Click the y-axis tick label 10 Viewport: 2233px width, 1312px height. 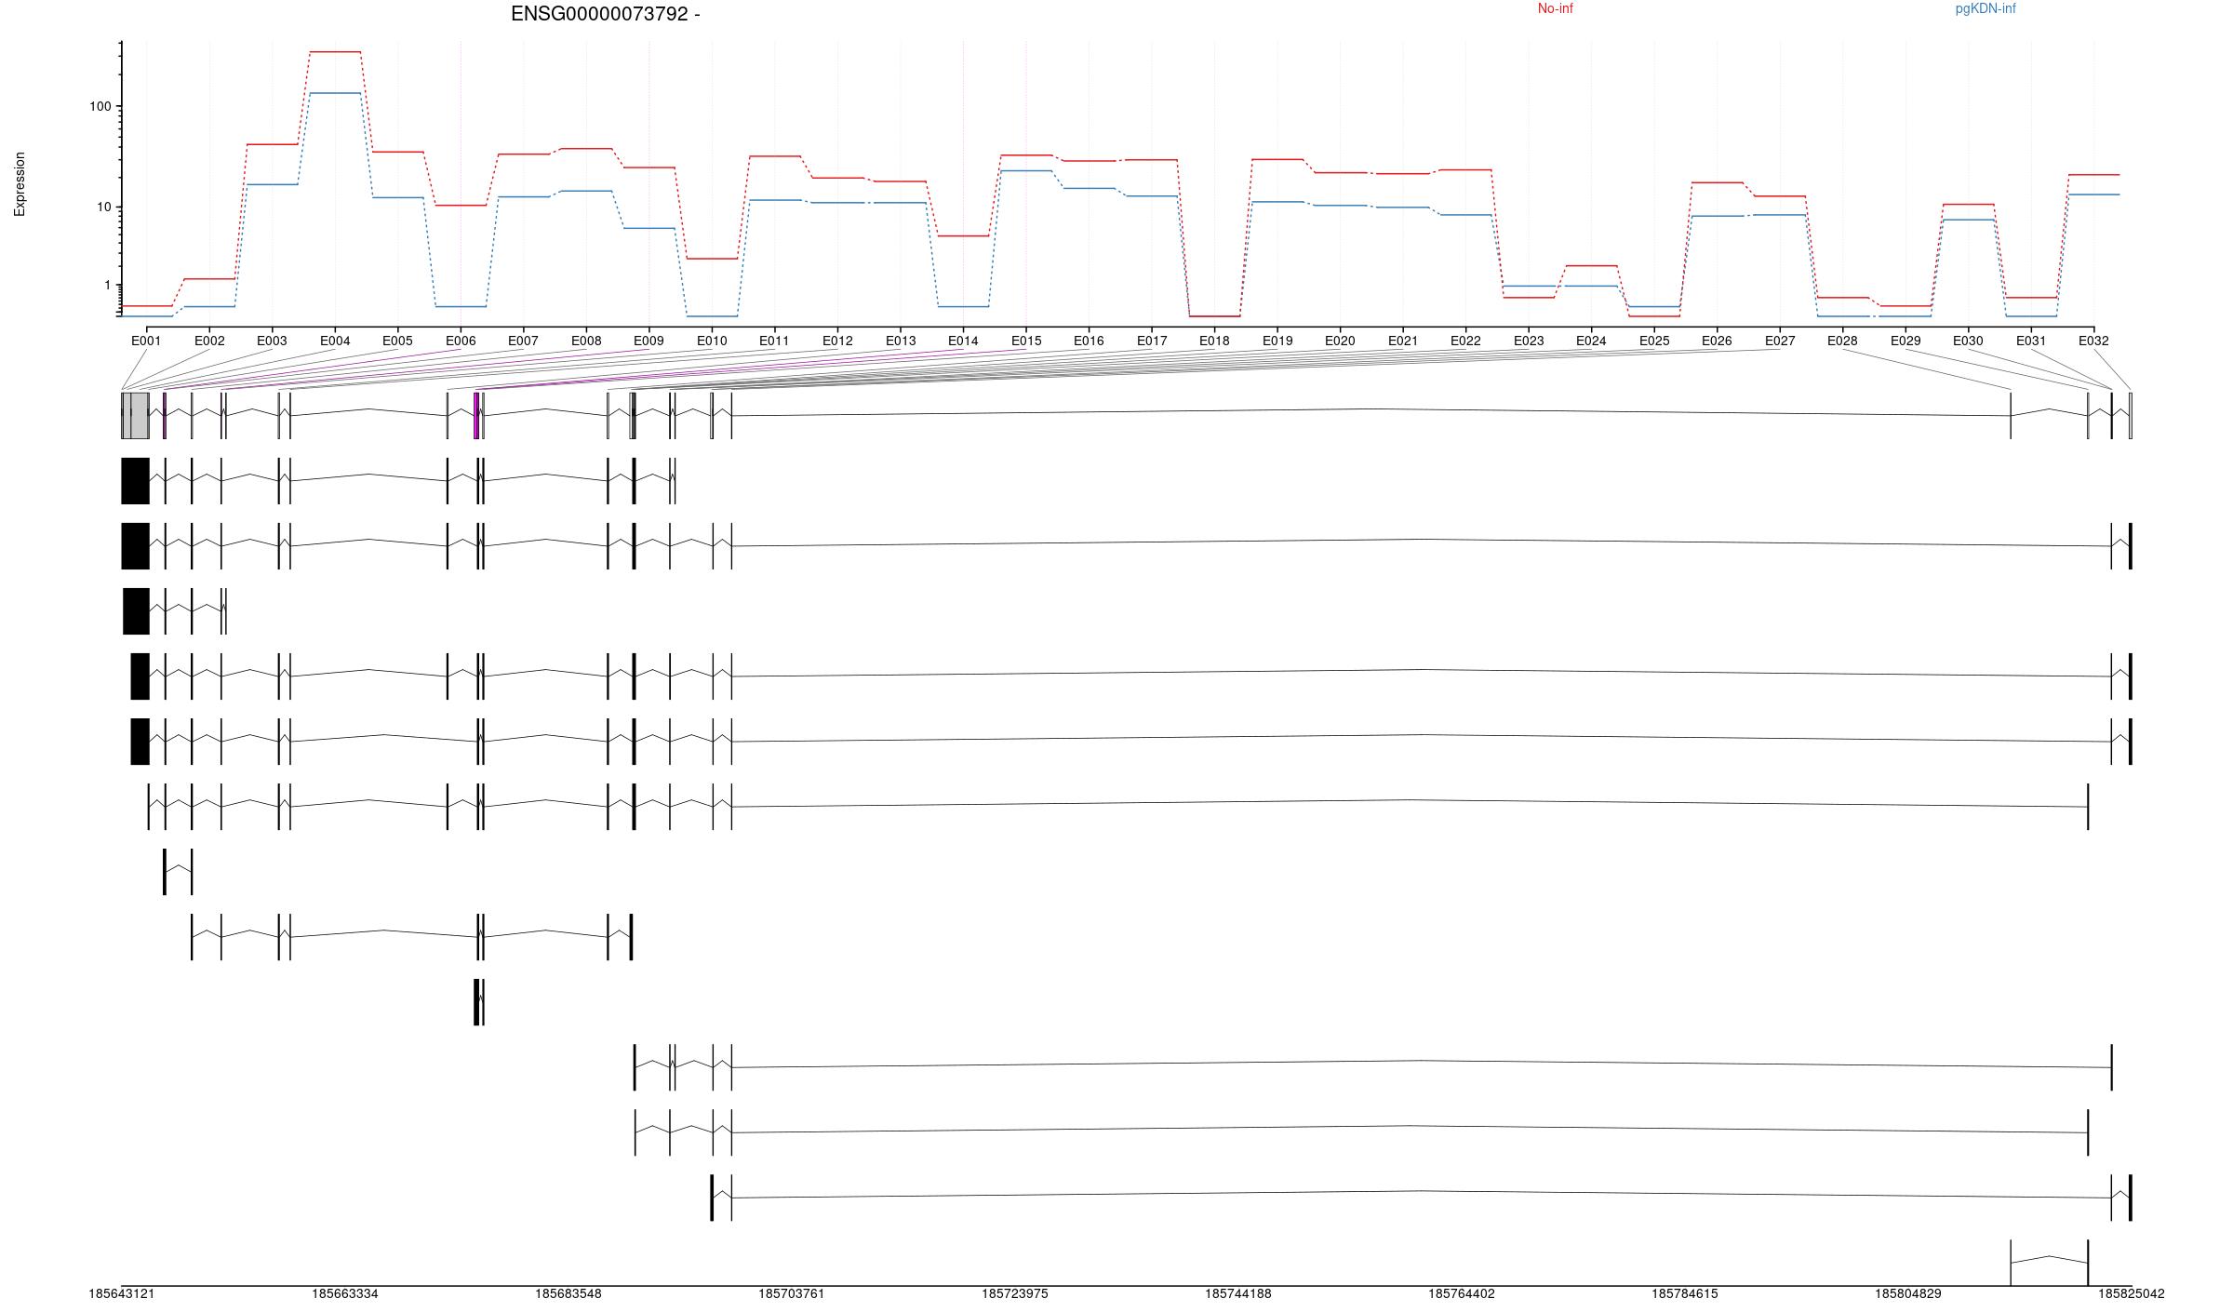[x=104, y=207]
